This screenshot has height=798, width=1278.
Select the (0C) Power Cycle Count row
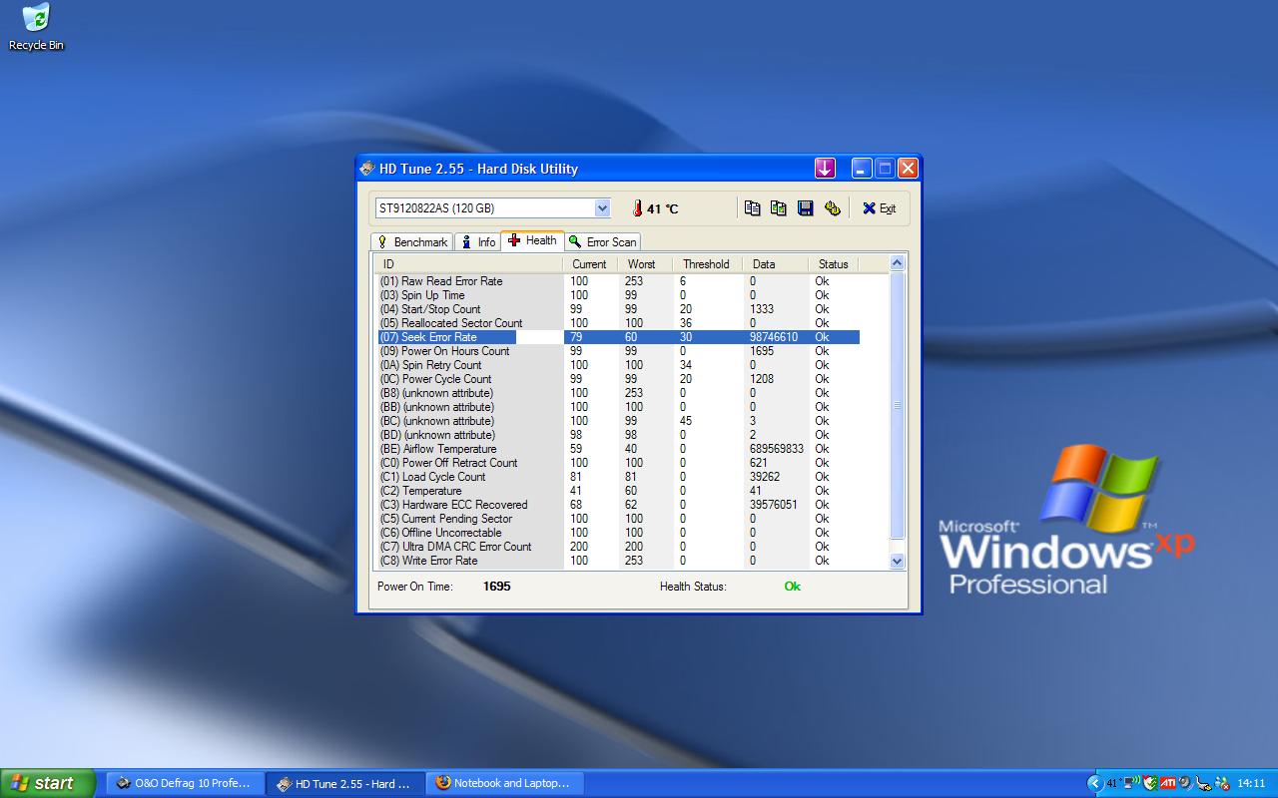[x=618, y=379]
